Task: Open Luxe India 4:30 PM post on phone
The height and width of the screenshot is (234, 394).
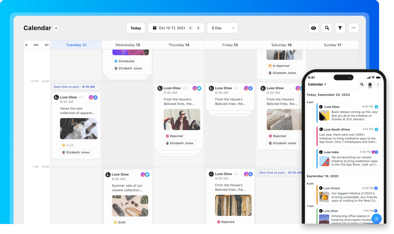Action: 348,159
